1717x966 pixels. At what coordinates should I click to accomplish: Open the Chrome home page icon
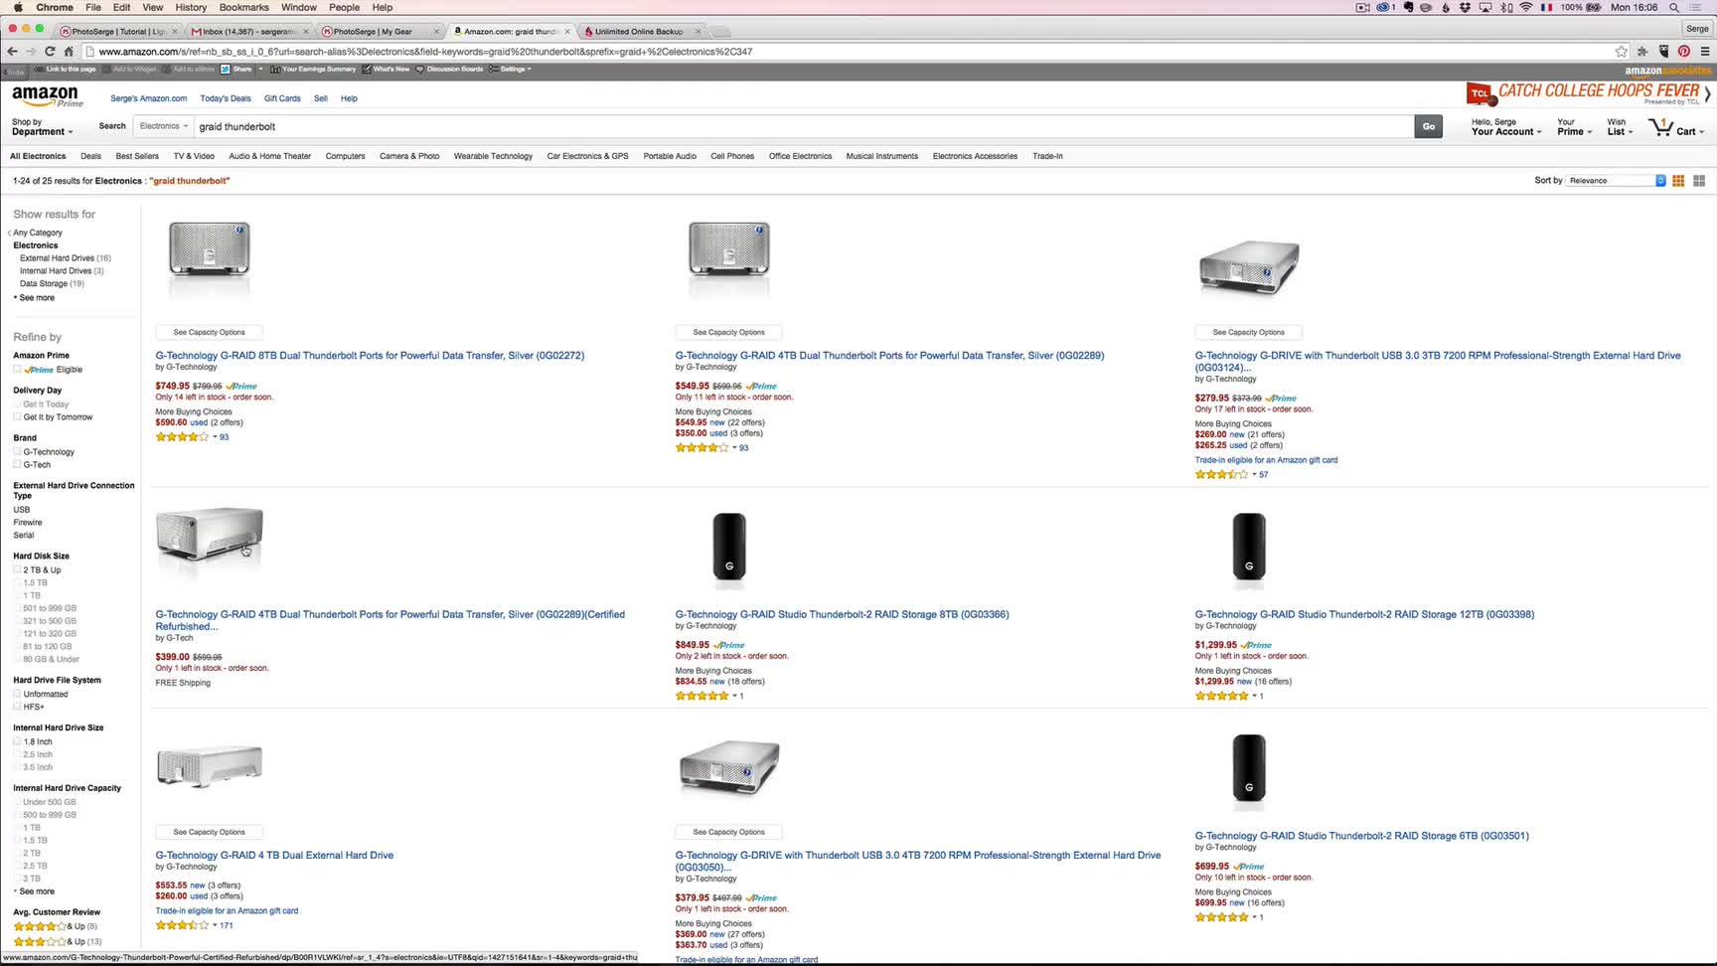point(69,52)
